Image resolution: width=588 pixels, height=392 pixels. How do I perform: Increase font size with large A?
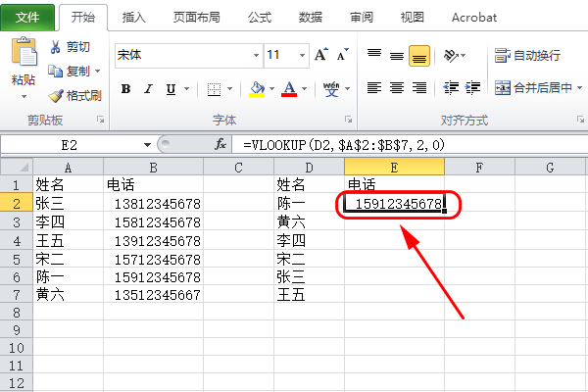tap(321, 55)
